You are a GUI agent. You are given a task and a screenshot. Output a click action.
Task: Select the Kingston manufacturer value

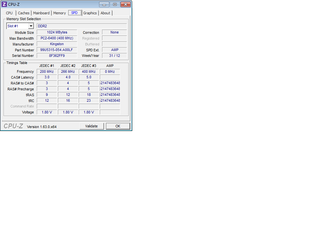pyautogui.click(x=57, y=44)
